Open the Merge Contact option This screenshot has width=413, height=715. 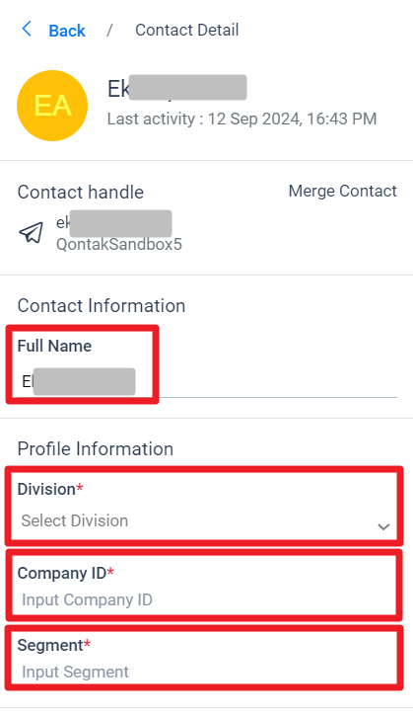tap(343, 191)
